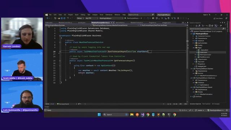Click Collapse All icon in Solution Explorer toolbar

(210, 26)
